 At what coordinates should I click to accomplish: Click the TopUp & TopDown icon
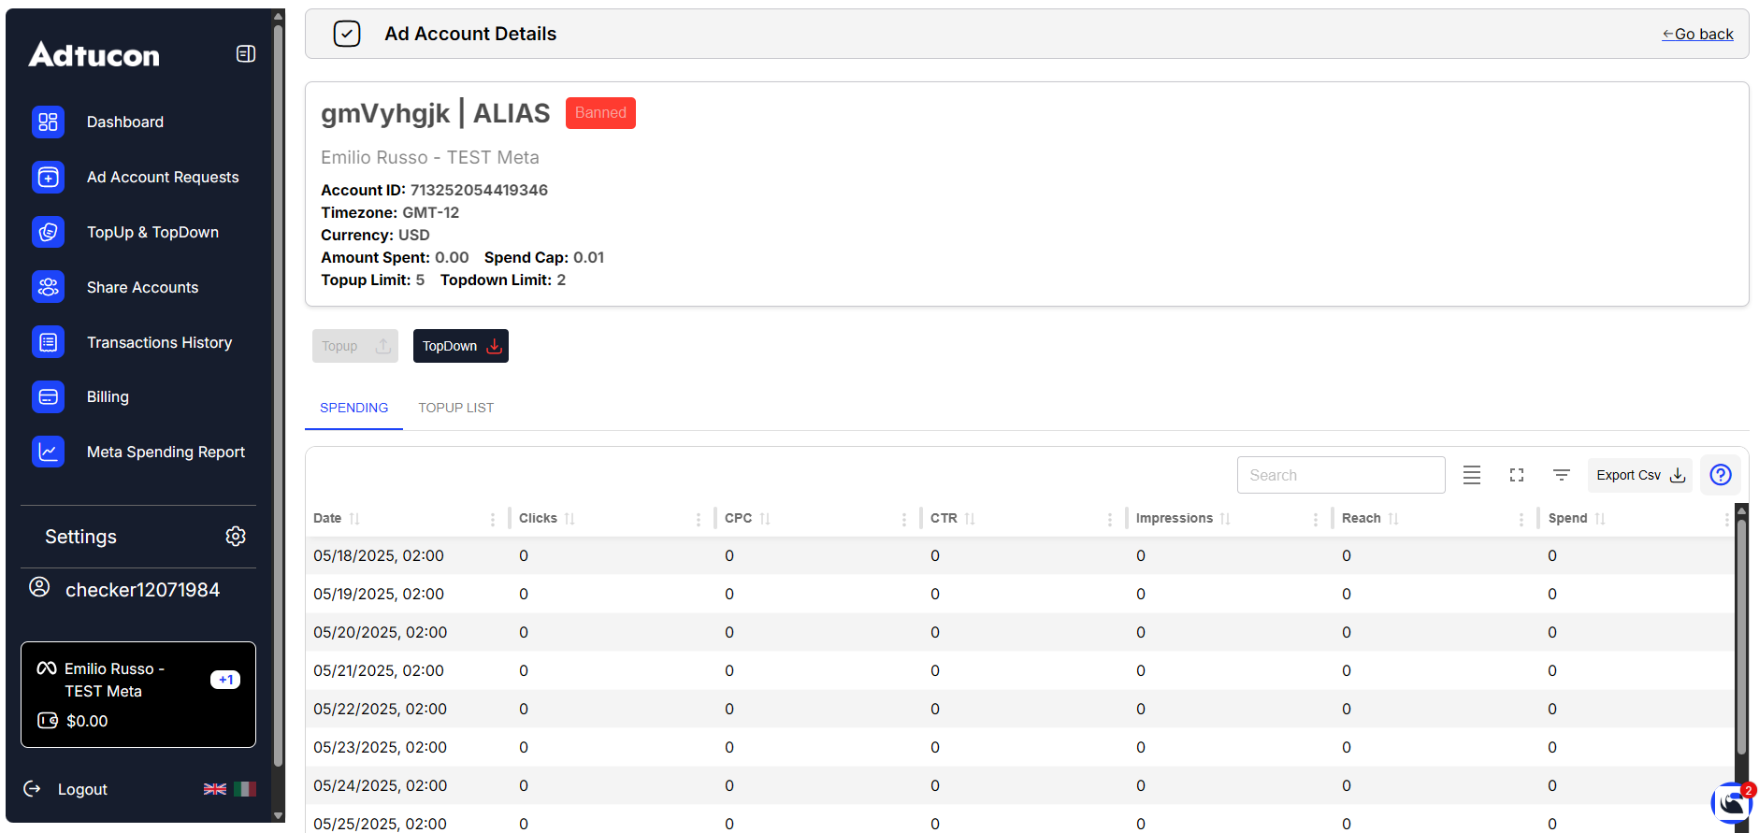pyautogui.click(x=48, y=232)
